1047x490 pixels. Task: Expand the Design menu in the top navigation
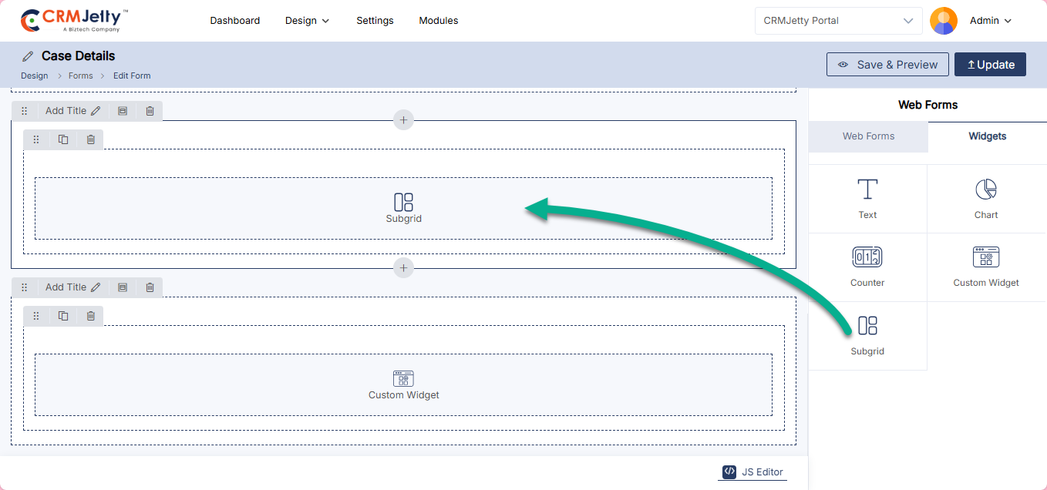tap(307, 21)
